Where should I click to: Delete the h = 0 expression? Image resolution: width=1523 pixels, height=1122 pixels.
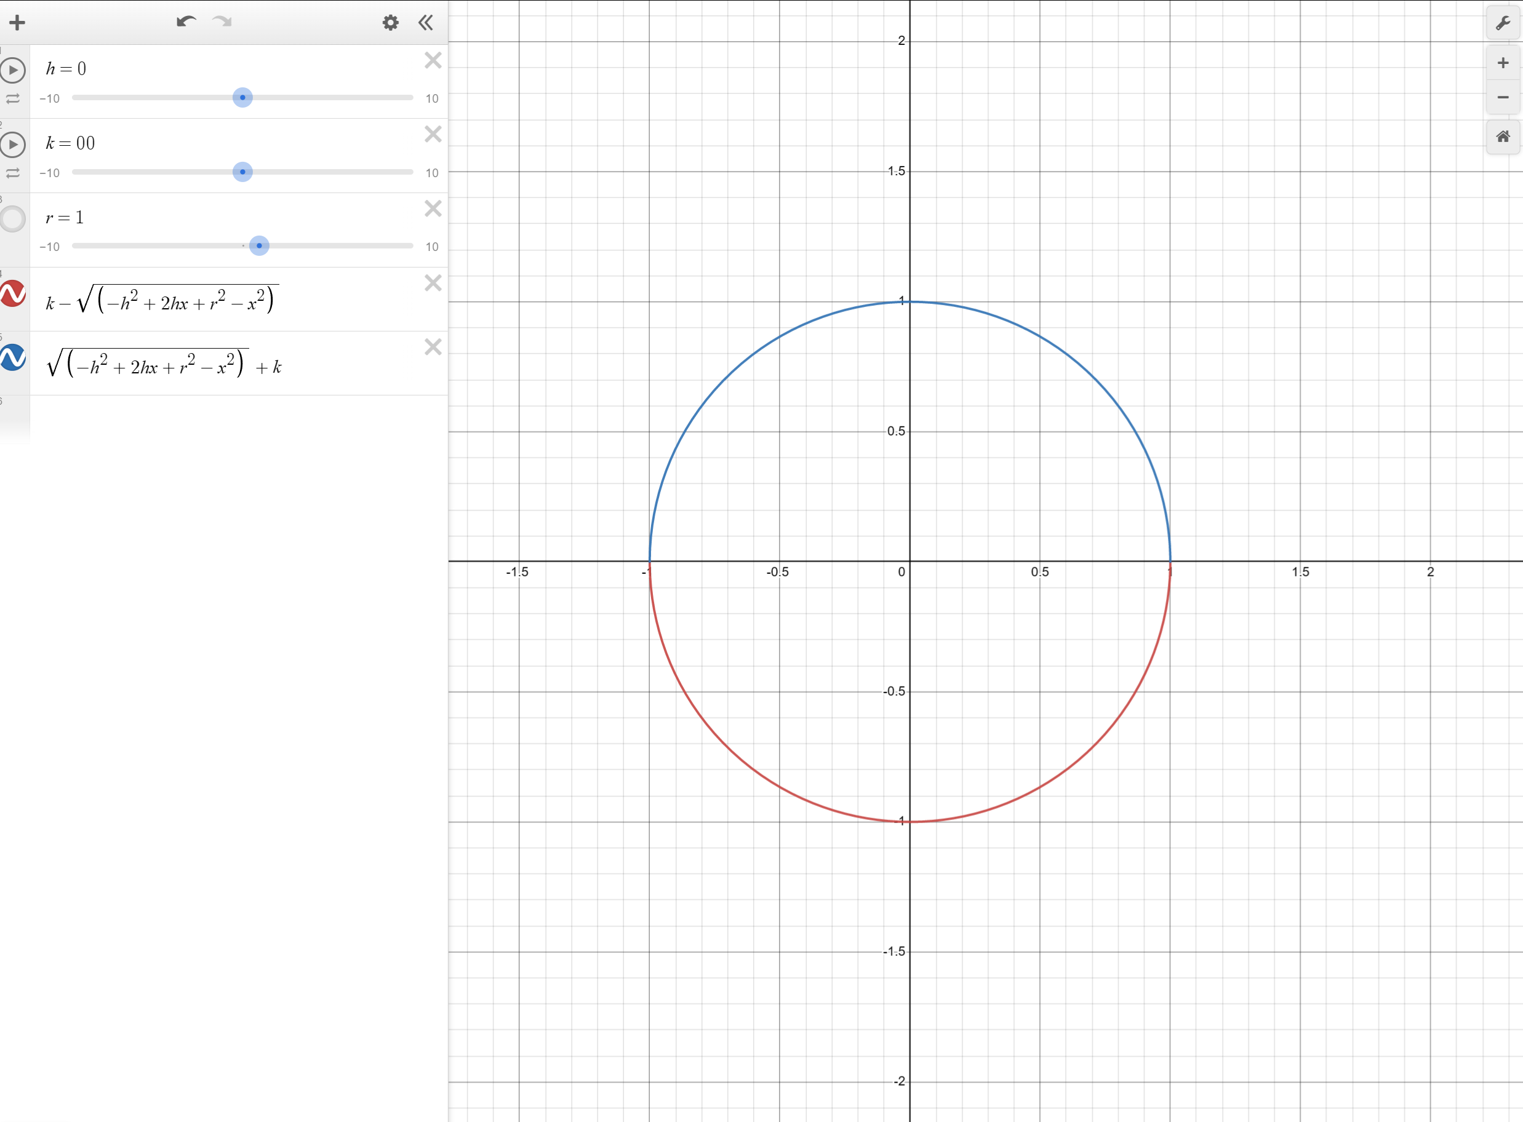pos(433,60)
